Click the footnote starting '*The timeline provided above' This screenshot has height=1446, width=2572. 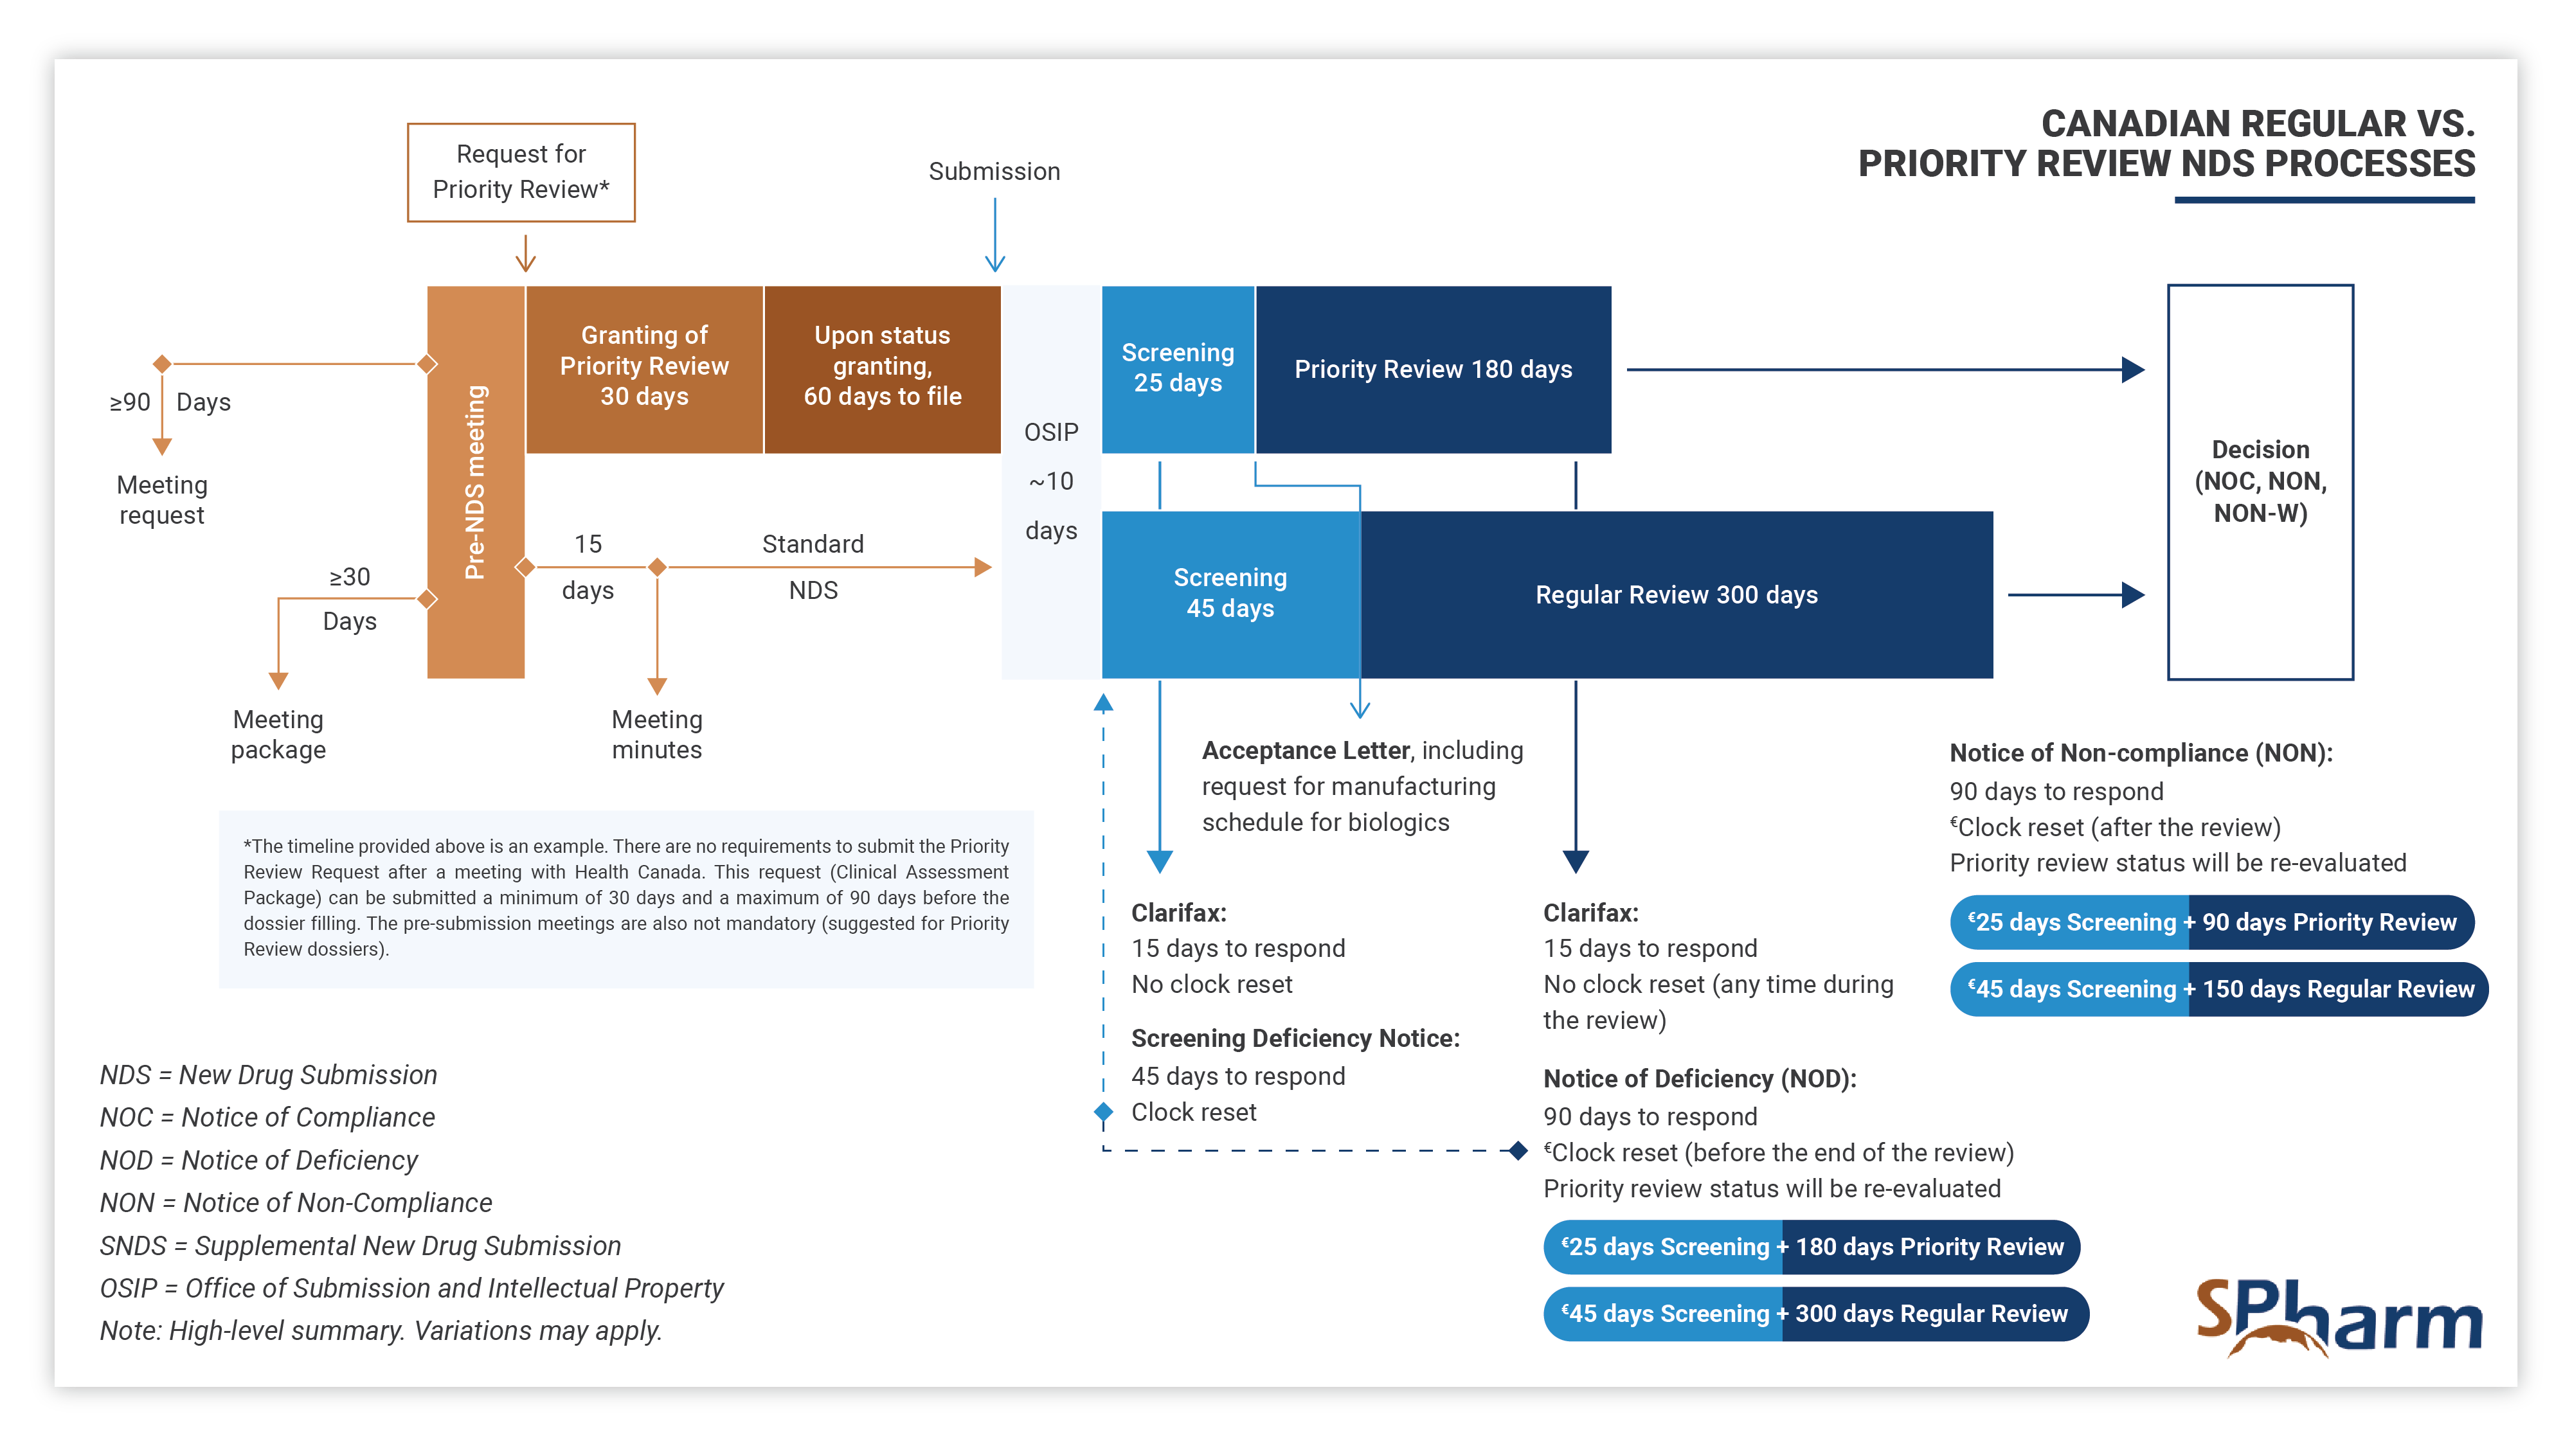point(626,898)
